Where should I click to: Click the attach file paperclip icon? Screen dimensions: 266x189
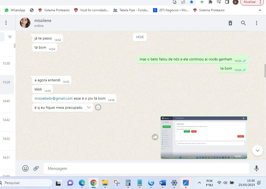36,169
